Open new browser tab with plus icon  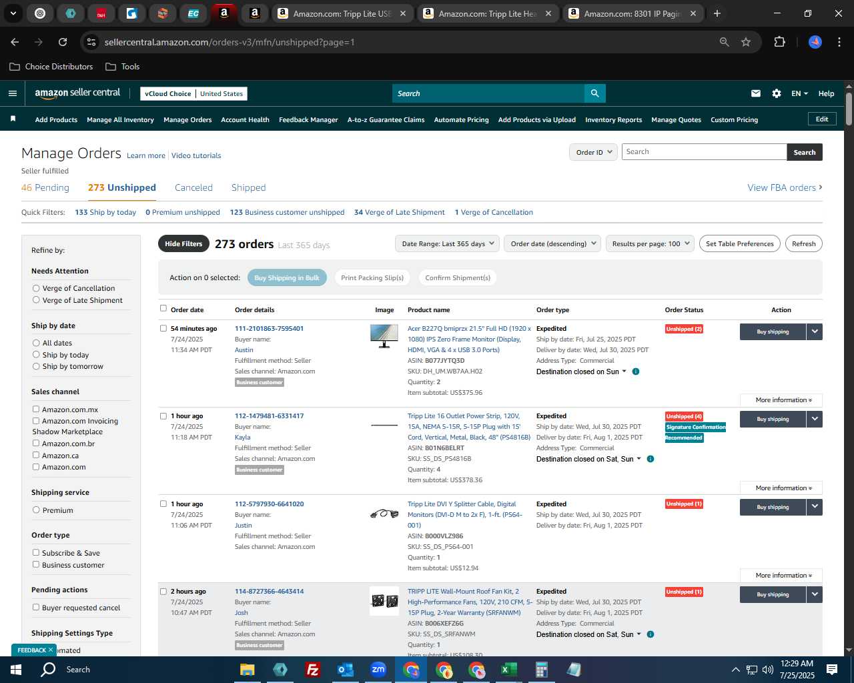[717, 13]
